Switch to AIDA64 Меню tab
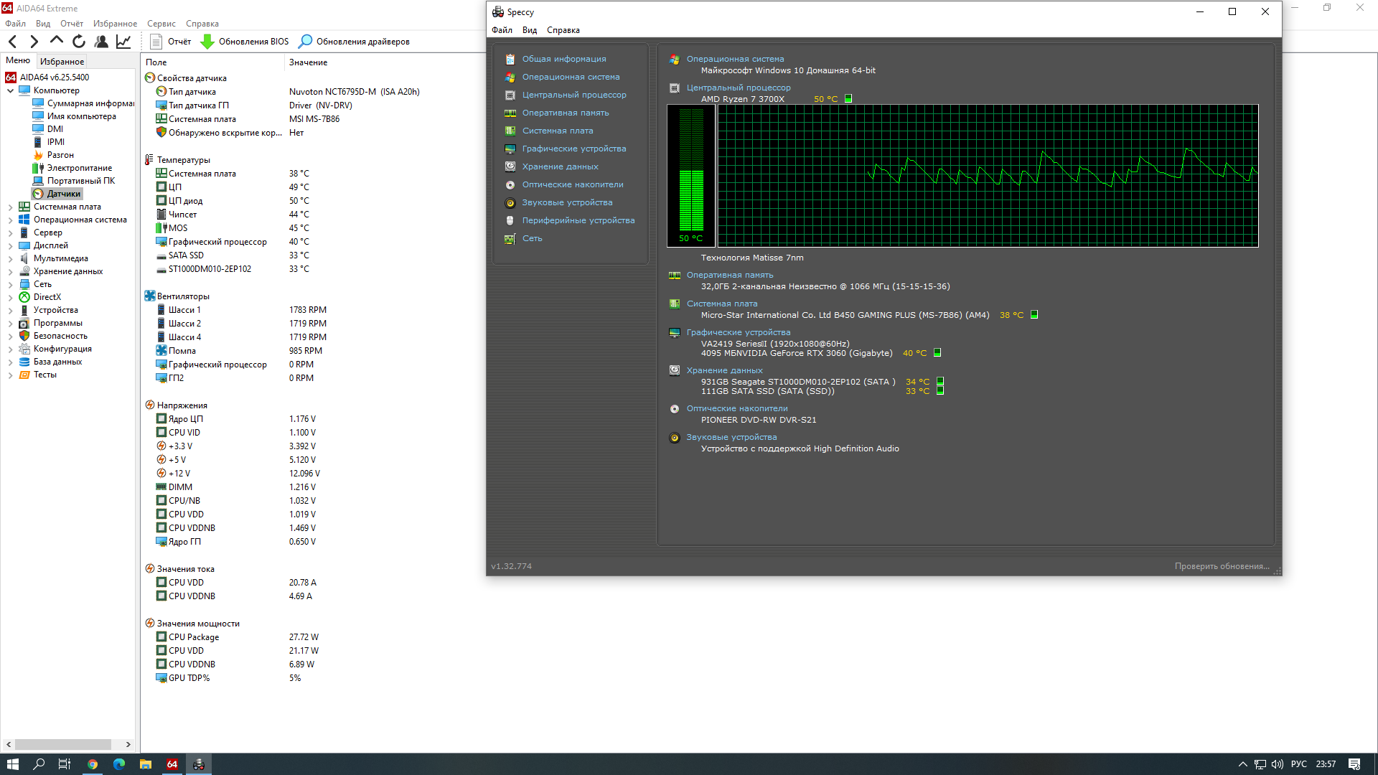This screenshot has width=1378, height=775. pos(18,61)
